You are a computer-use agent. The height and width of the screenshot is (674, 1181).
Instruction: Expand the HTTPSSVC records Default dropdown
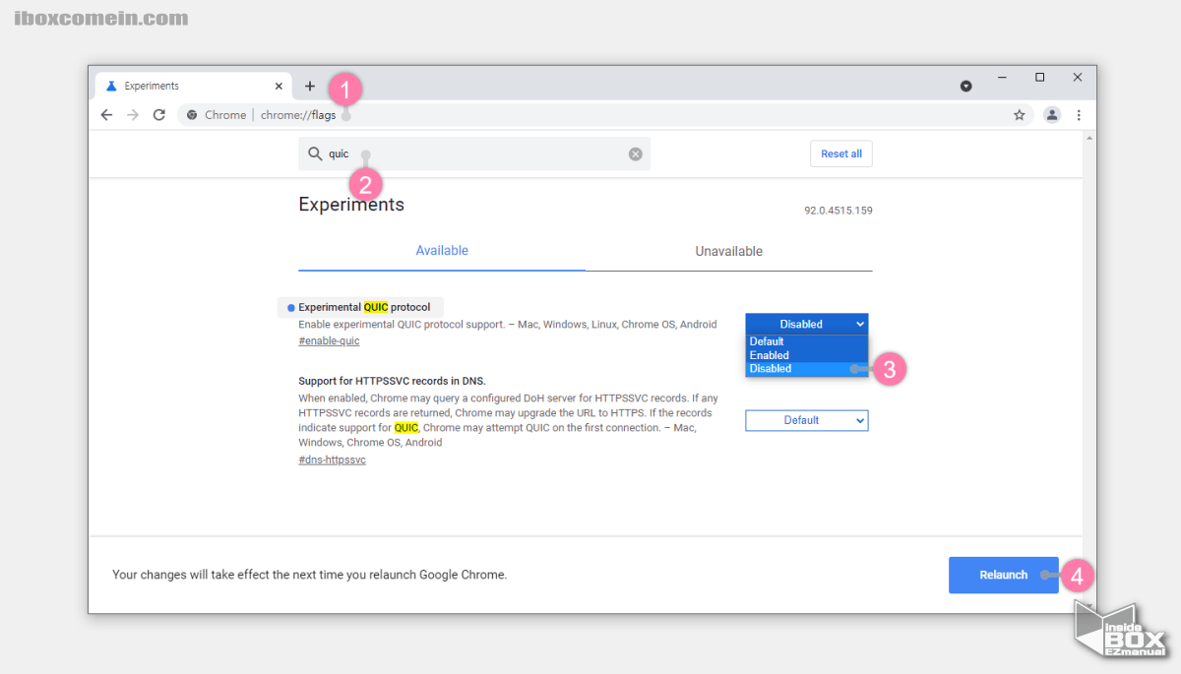806,420
